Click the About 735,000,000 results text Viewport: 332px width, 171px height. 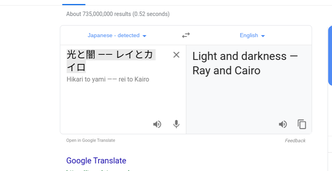pyautogui.click(x=118, y=14)
